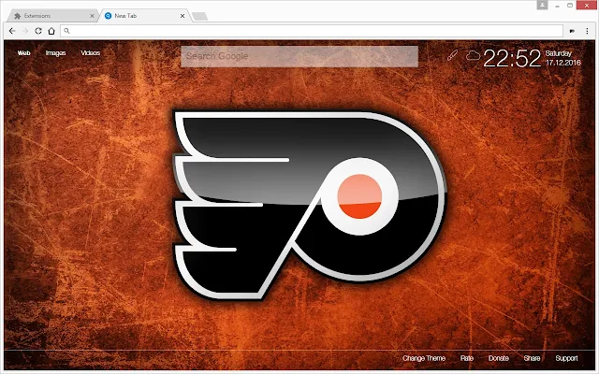Click the extension icon beside the menu
The width and height of the screenshot is (599, 374).
pyautogui.click(x=572, y=31)
